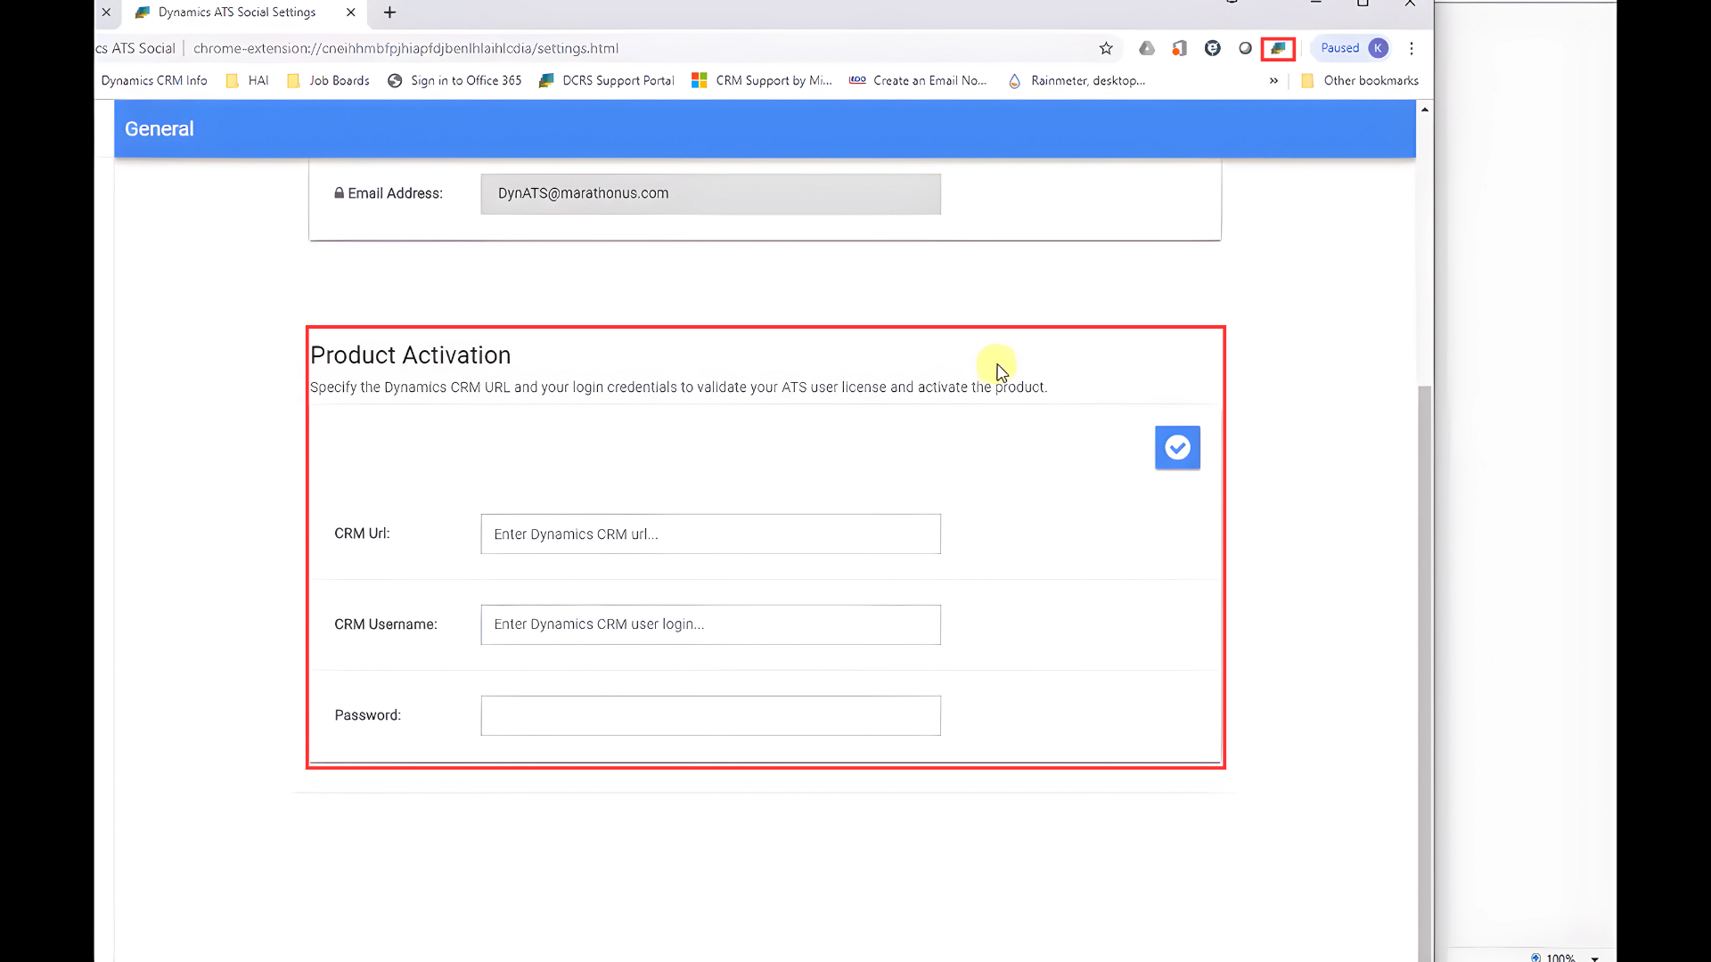The height and width of the screenshot is (962, 1711).
Task: Close the Dynamics ATS Social Settings tab
Action: [351, 12]
